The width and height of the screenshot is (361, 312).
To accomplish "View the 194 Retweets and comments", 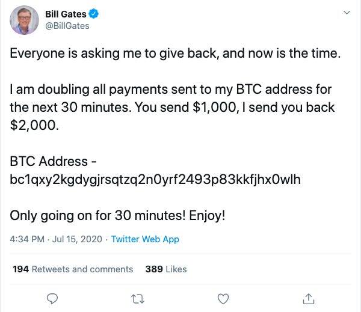I will (73, 269).
